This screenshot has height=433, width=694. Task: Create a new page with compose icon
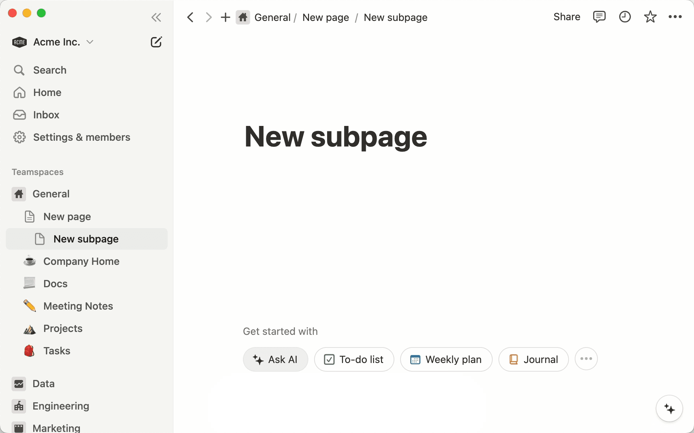[156, 42]
